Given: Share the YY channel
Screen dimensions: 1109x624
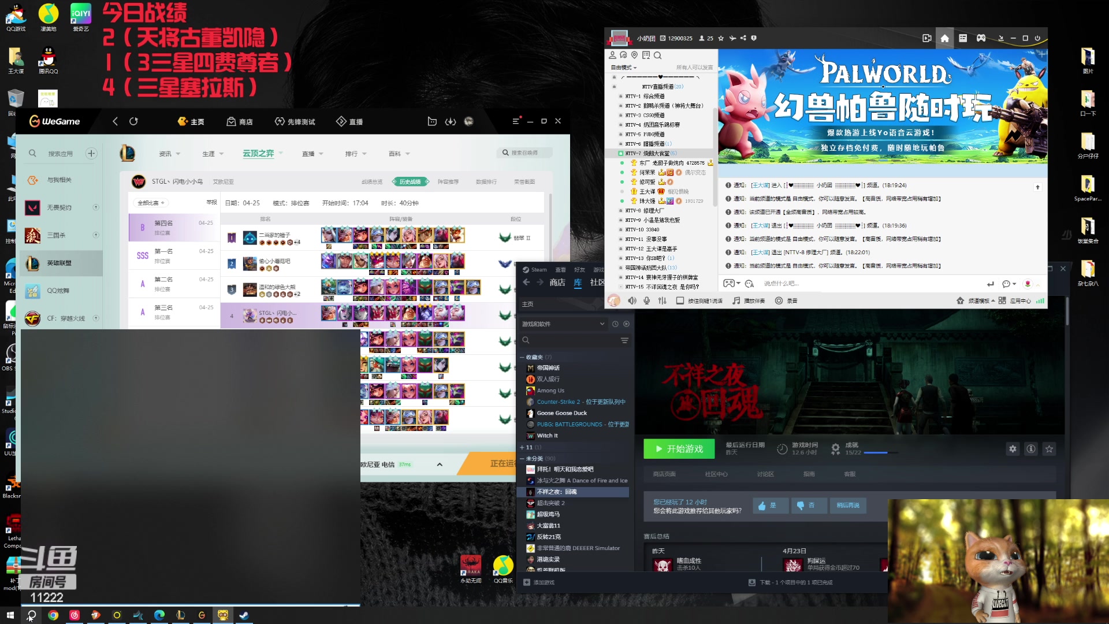Looking at the screenshot, I should tap(743, 38).
